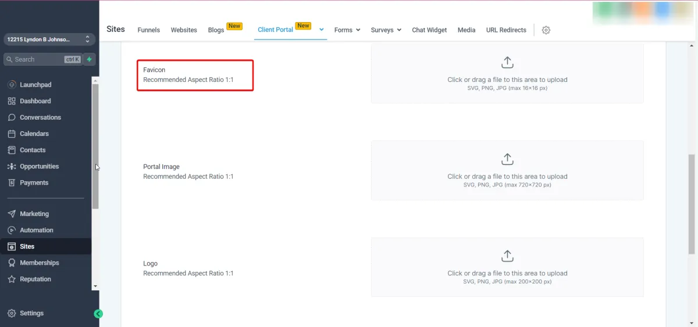Click the Dashboard grid icon
The height and width of the screenshot is (327, 698).
[12, 101]
